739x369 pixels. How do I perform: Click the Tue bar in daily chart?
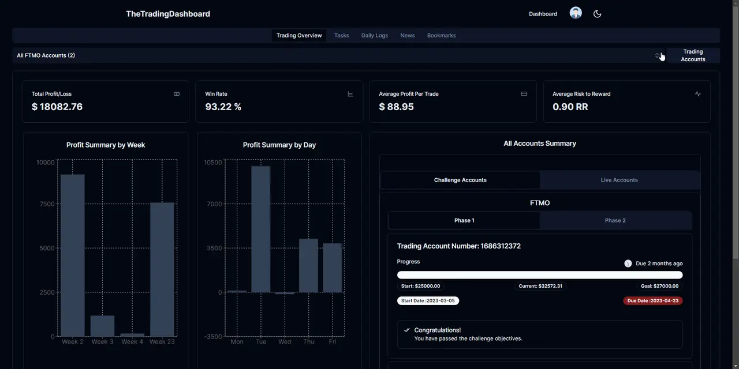coord(261,229)
